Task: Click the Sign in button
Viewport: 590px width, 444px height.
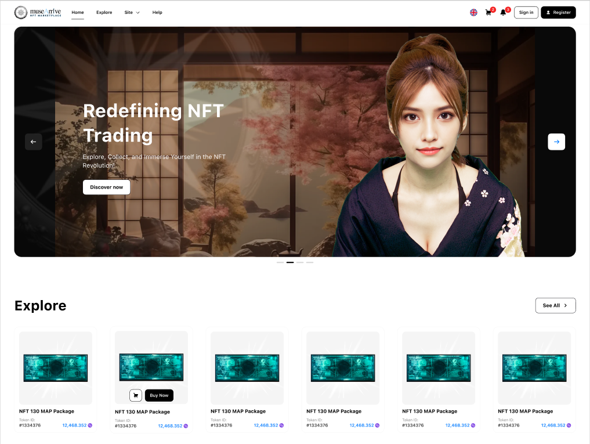Action: point(526,12)
